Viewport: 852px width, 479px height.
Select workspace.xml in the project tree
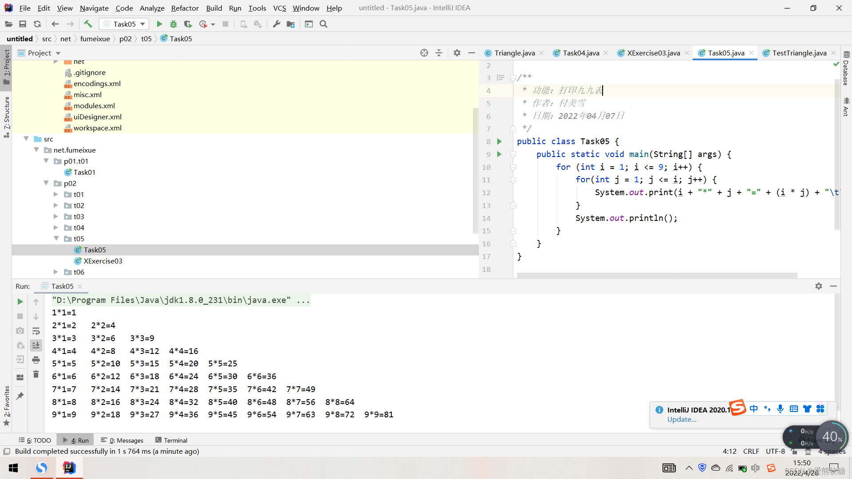pyautogui.click(x=98, y=128)
